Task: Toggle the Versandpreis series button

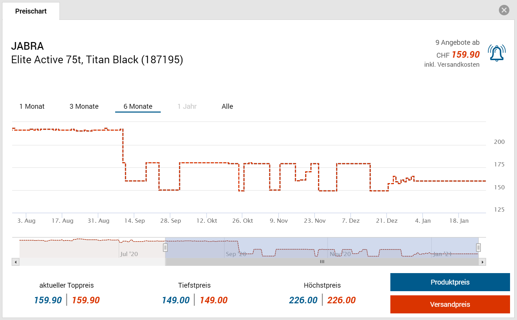Action: tap(450, 304)
